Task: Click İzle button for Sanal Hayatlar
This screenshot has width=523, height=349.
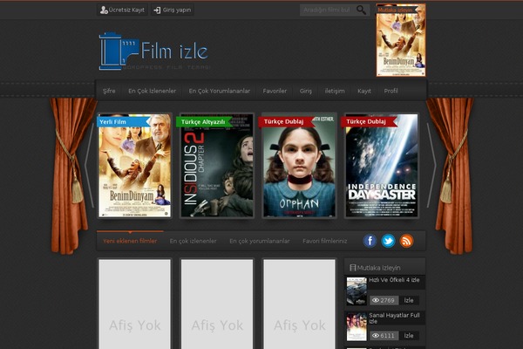Action: pyautogui.click(x=409, y=336)
